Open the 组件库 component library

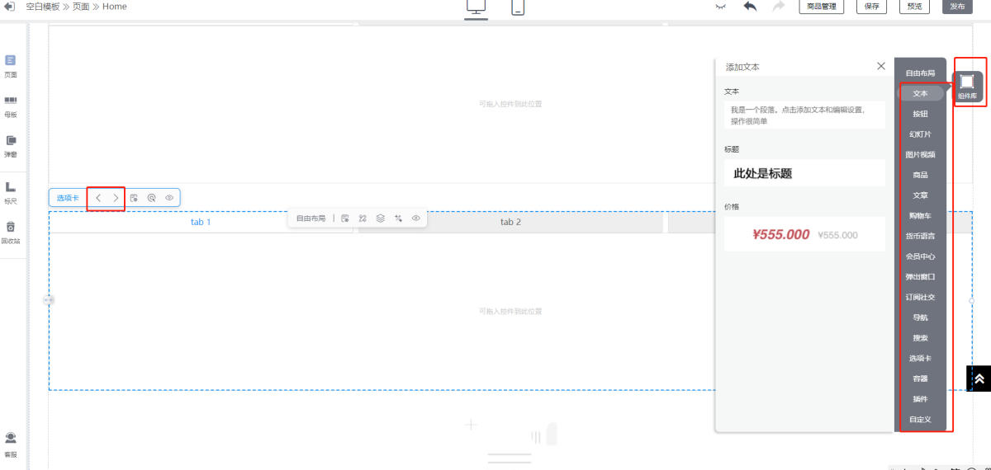pos(967,86)
